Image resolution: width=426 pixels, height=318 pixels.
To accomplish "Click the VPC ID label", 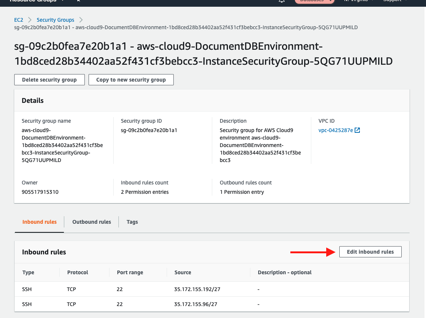I will click(327, 121).
